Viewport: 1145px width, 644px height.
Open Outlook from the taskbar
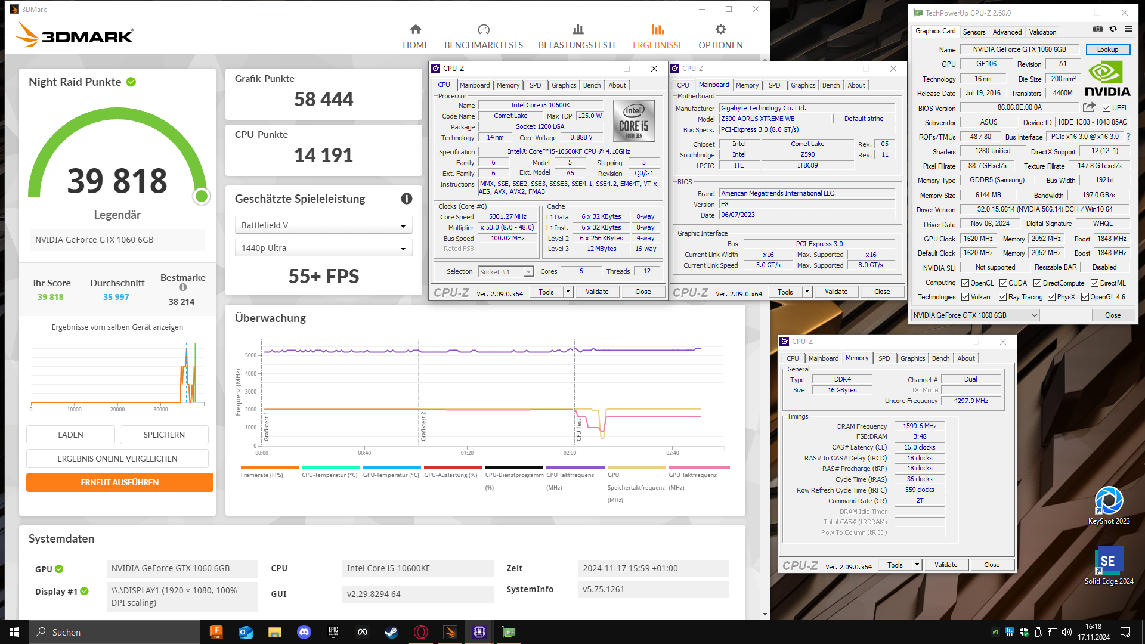245,632
